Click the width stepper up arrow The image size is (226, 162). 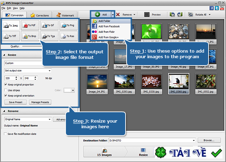point(16,77)
